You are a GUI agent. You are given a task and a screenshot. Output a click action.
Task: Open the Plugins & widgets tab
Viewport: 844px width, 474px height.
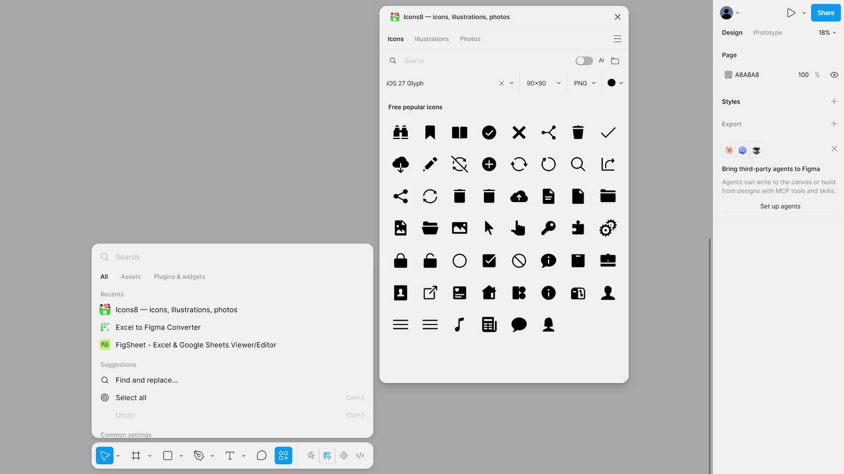click(x=179, y=276)
